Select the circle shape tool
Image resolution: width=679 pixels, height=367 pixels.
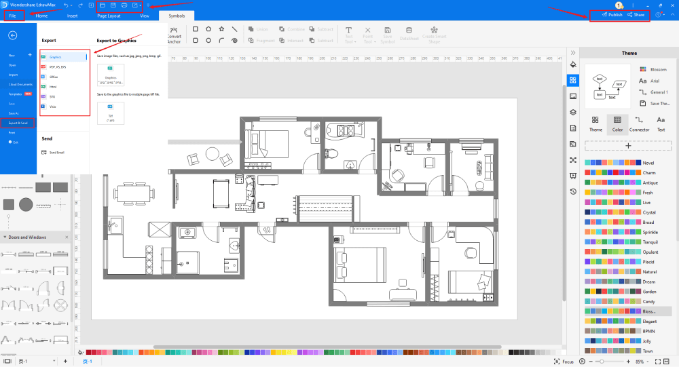[208, 40]
